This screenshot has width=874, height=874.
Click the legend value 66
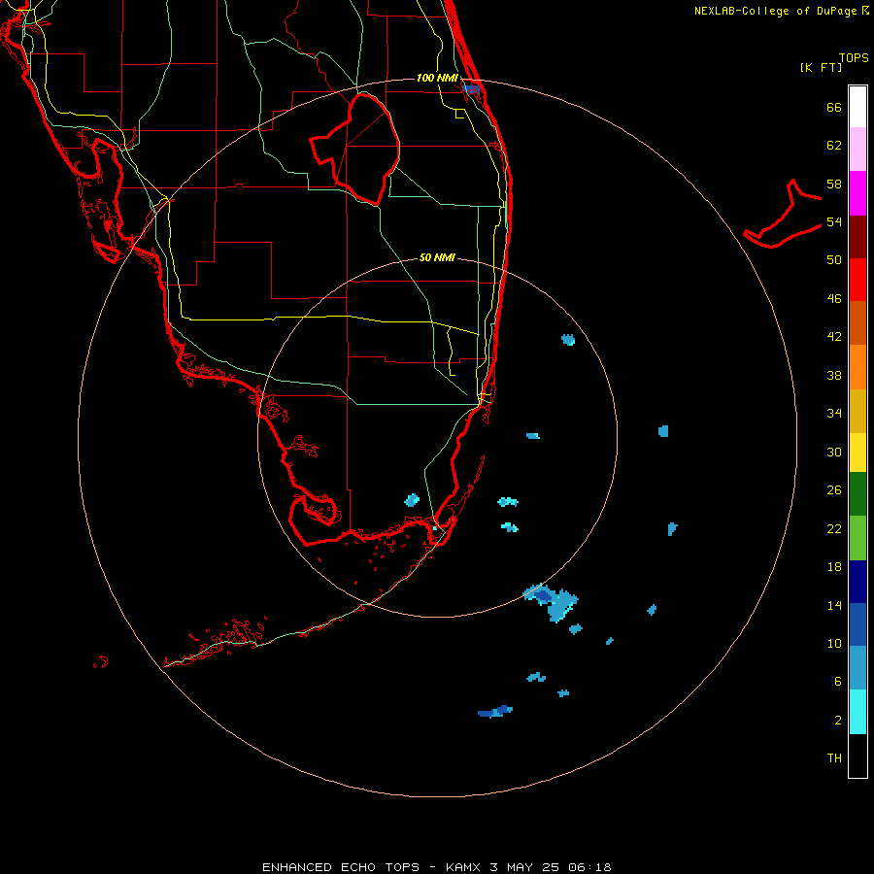834,107
